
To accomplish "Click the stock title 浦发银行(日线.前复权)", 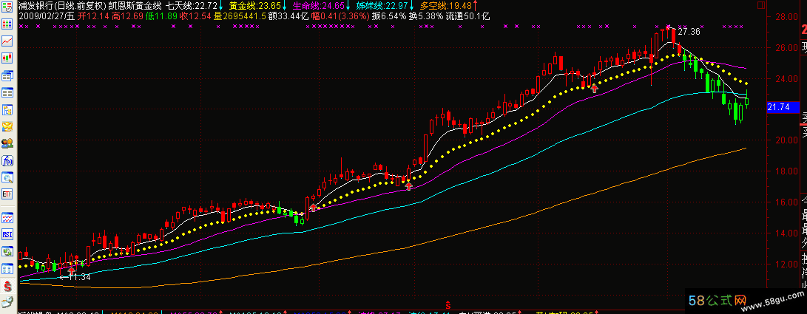I will coord(62,6).
